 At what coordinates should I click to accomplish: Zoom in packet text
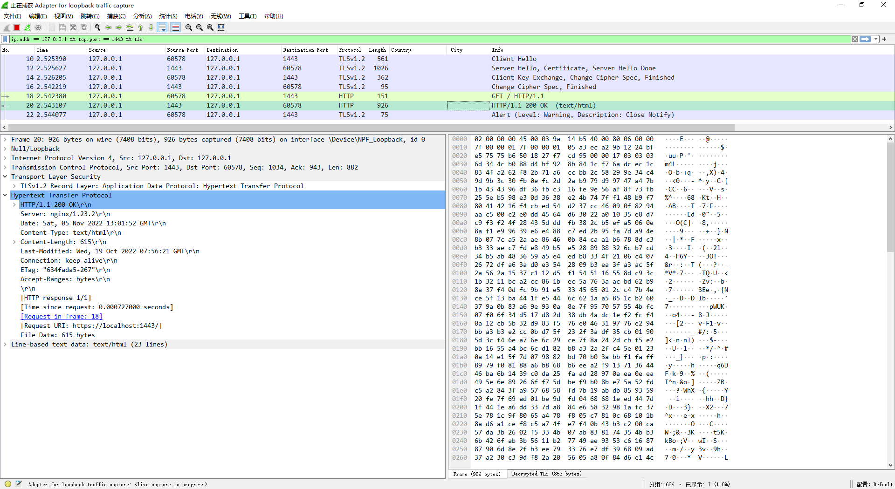(189, 27)
